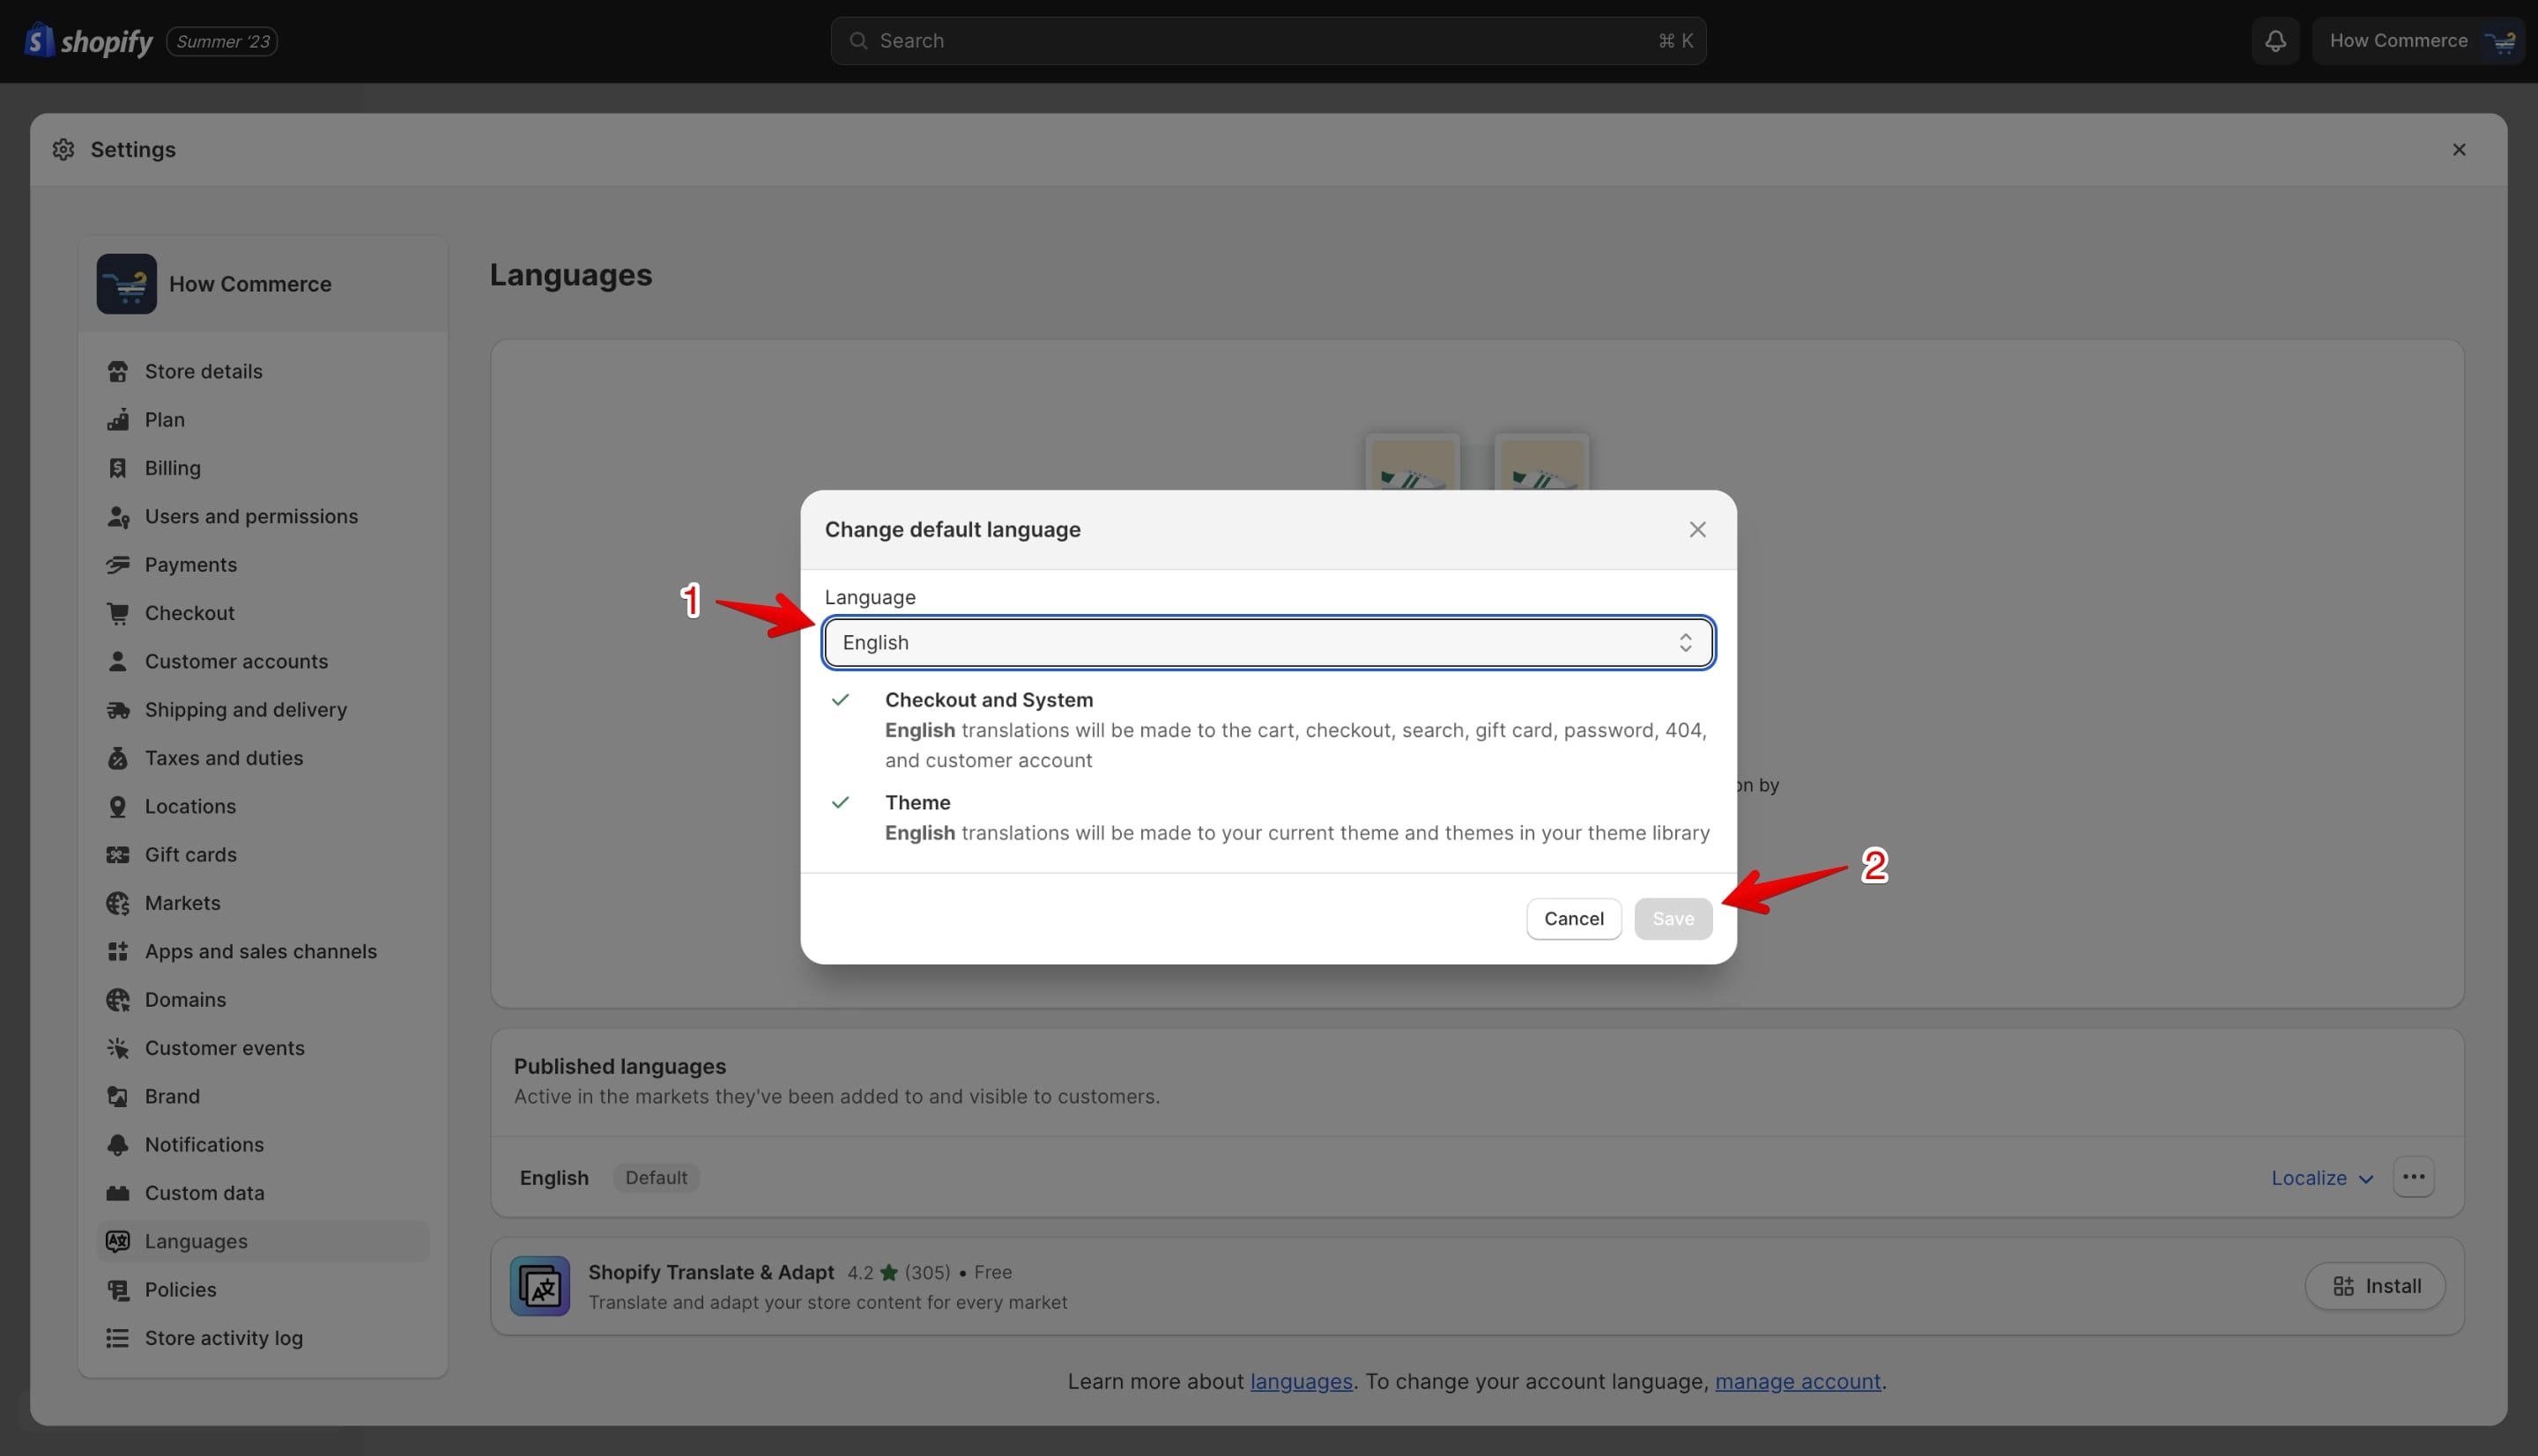
Task: Click in the Search field
Action: pyautogui.click(x=1268, y=41)
